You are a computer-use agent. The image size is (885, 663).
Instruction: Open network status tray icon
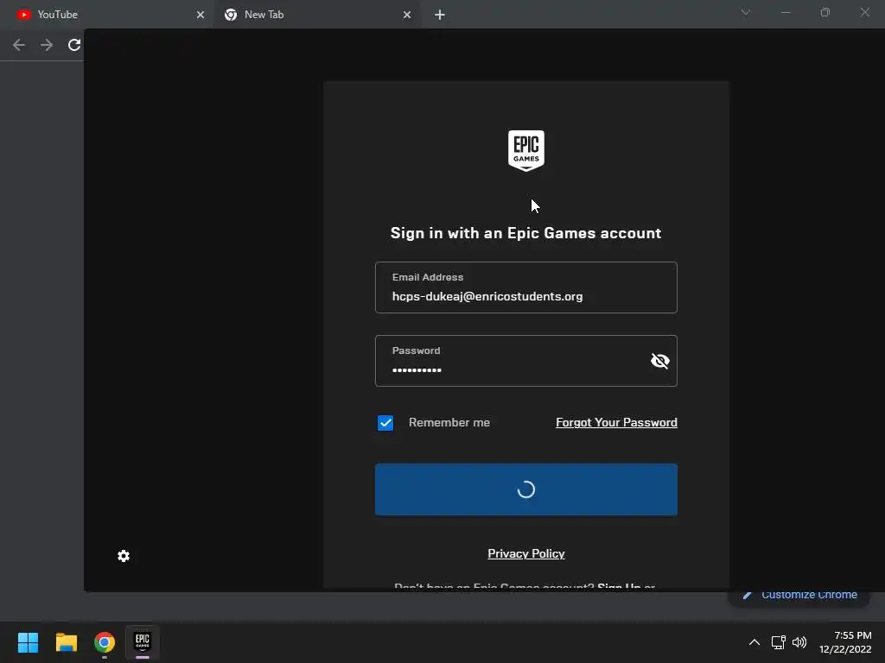click(779, 642)
